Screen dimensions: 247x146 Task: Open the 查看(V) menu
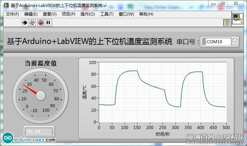coord(49,14)
